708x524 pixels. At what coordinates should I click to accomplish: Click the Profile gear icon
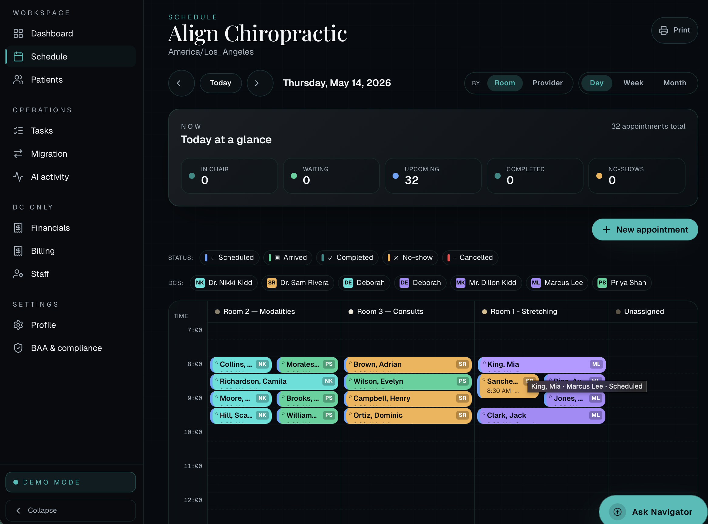[x=18, y=325]
